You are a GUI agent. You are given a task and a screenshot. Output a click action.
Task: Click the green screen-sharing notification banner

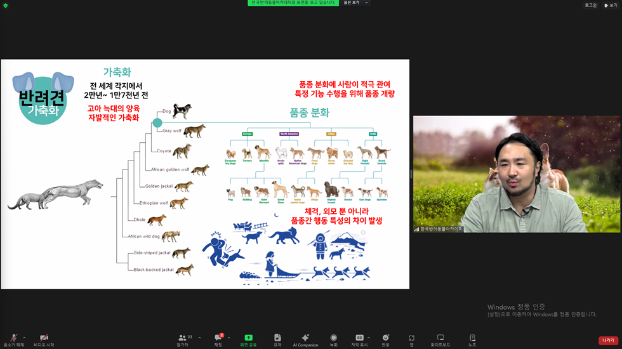pos(293,3)
